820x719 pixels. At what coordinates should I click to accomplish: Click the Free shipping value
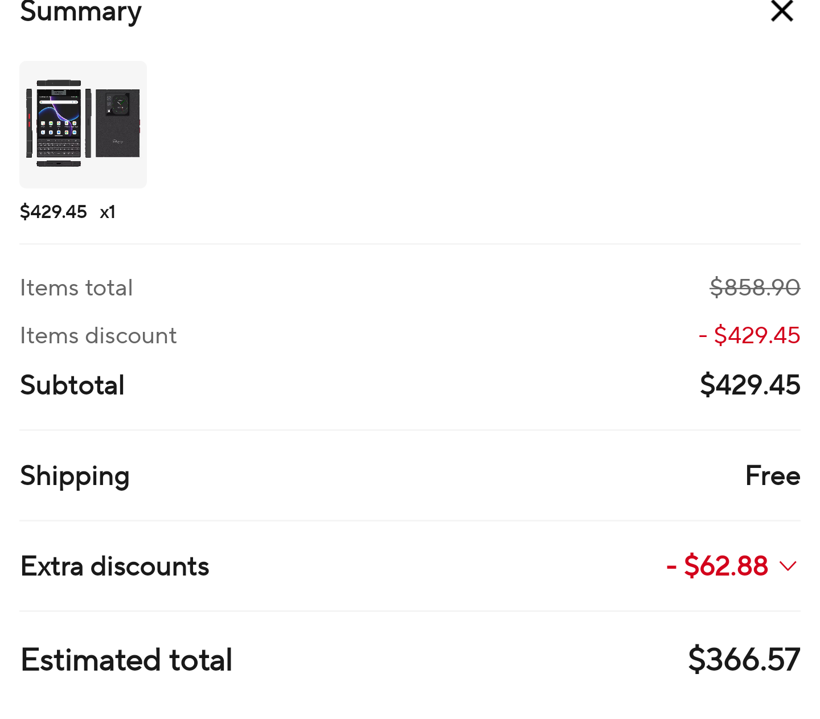pos(773,476)
